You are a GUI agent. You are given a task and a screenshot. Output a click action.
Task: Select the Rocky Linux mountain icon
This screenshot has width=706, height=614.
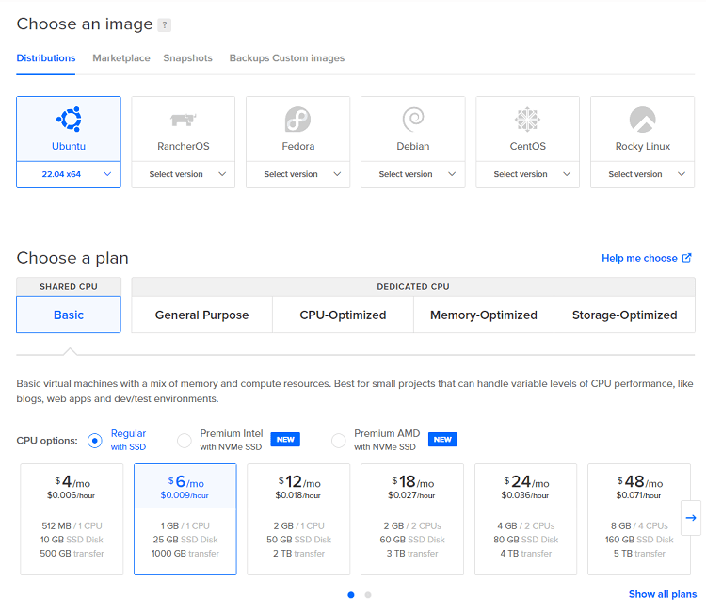(x=642, y=120)
